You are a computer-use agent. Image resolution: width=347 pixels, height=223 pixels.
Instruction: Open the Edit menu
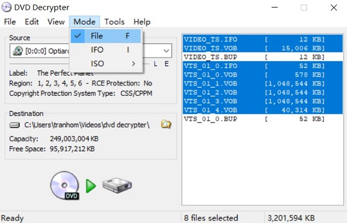[32, 21]
